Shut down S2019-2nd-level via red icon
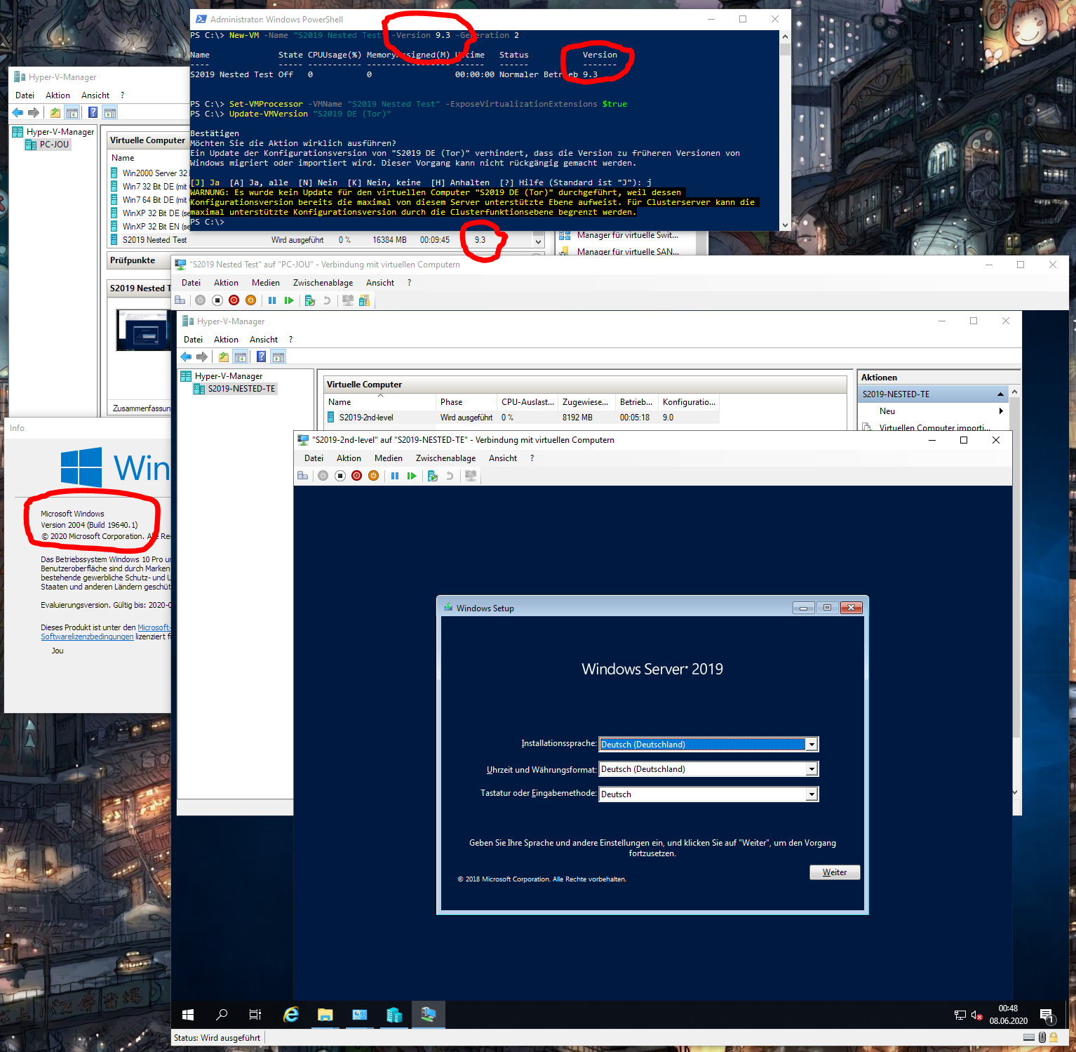1076x1052 pixels. [x=357, y=476]
